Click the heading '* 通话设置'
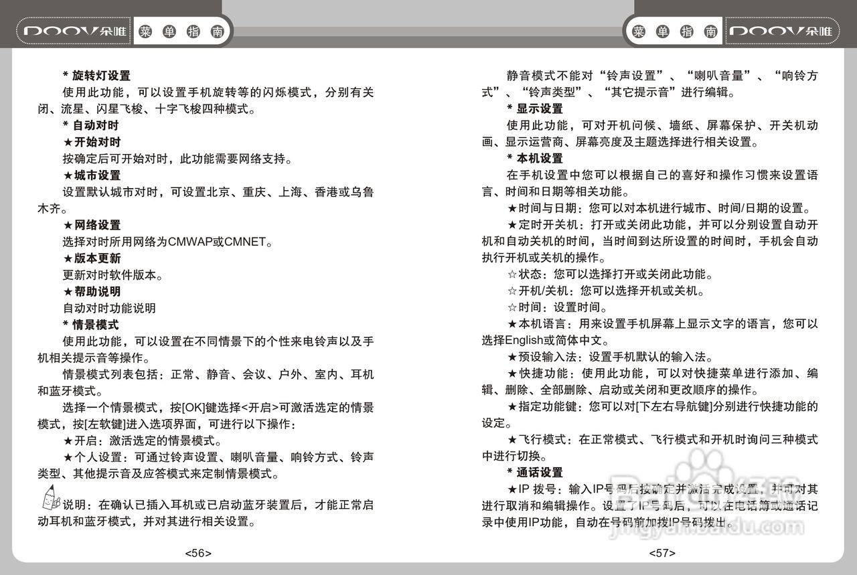The image size is (857, 575). click(535, 473)
